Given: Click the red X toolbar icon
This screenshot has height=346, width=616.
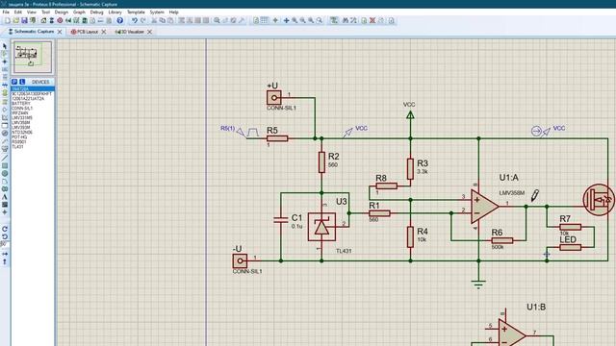Looking at the screenshot, I should point(372,20).
